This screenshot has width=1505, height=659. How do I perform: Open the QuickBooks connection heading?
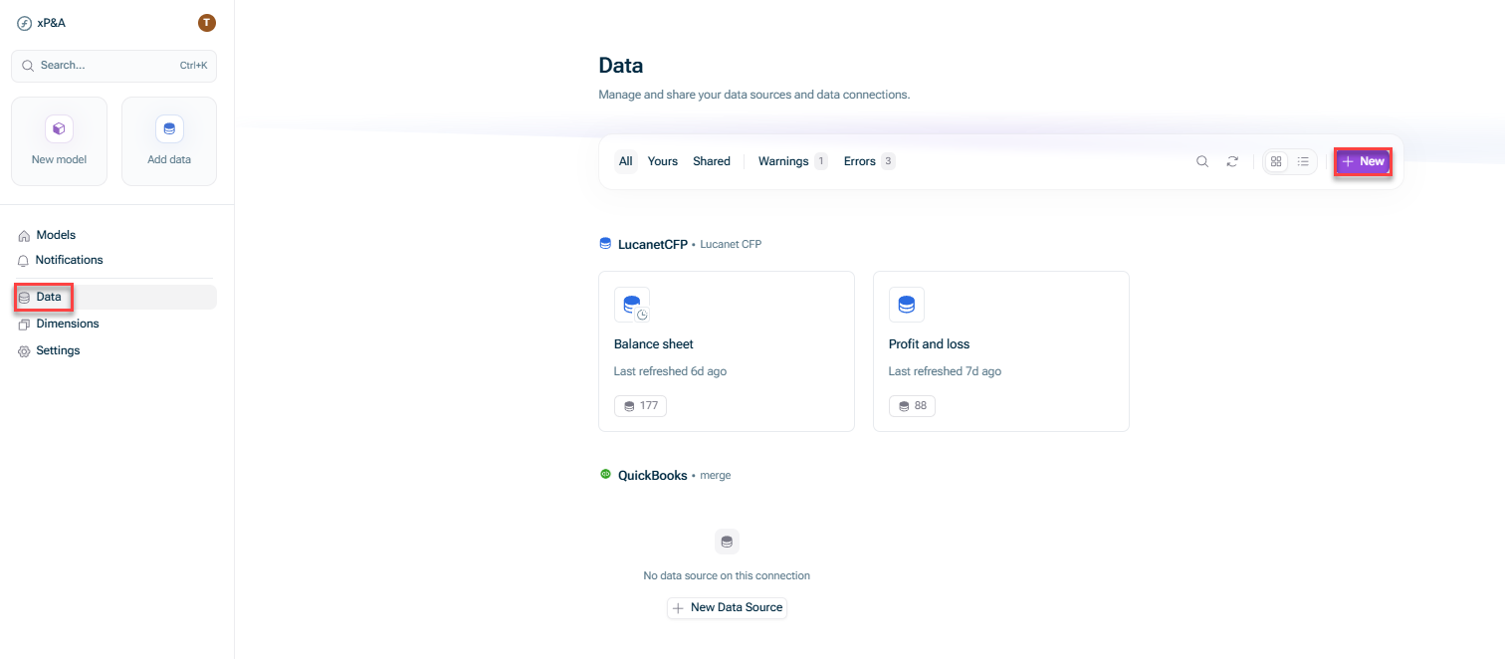click(x=653, y=476)
